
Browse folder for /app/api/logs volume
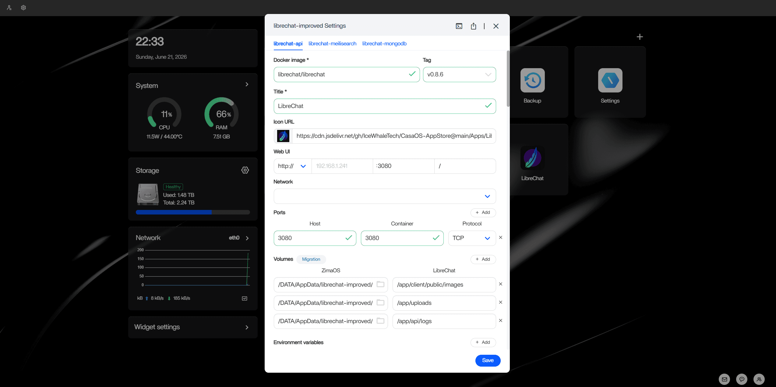(380, 321)
